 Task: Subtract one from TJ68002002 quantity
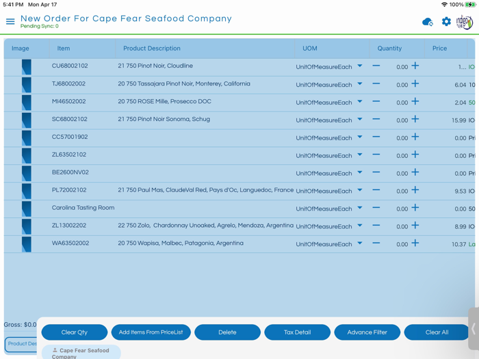tap(376, 83)
